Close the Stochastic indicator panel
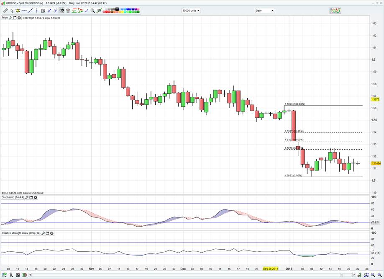384x279 pixels. click(x=35, y=197)
